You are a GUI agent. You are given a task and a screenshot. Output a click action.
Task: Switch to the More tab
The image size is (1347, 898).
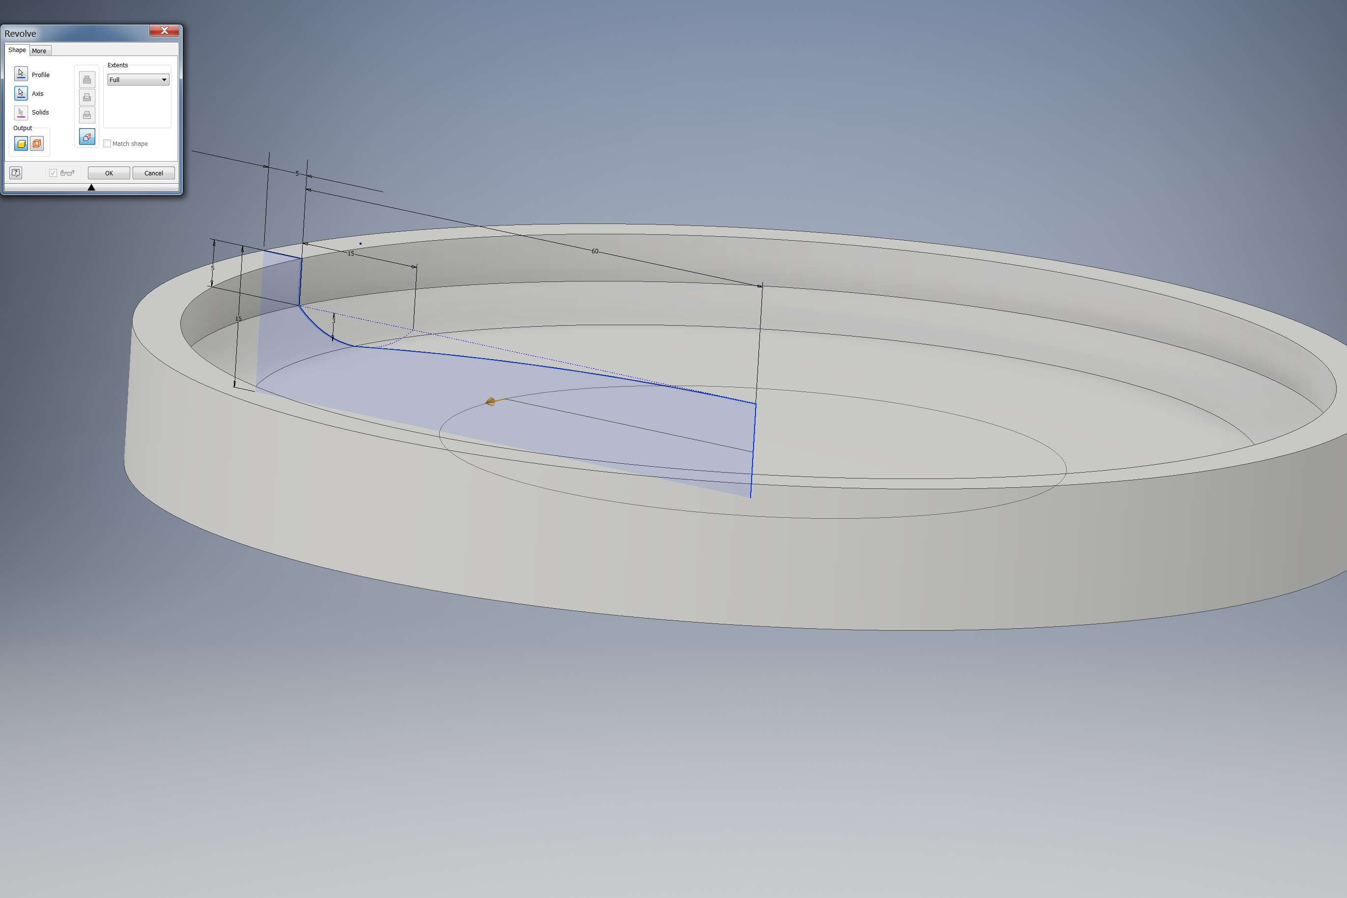[x=39, y=51]
